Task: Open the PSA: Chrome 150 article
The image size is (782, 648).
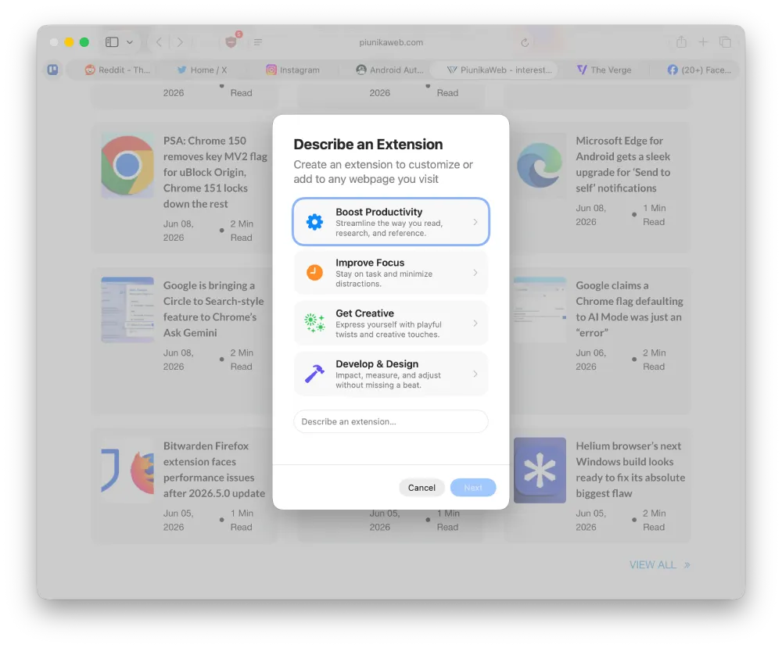Action: pos(216,172)
